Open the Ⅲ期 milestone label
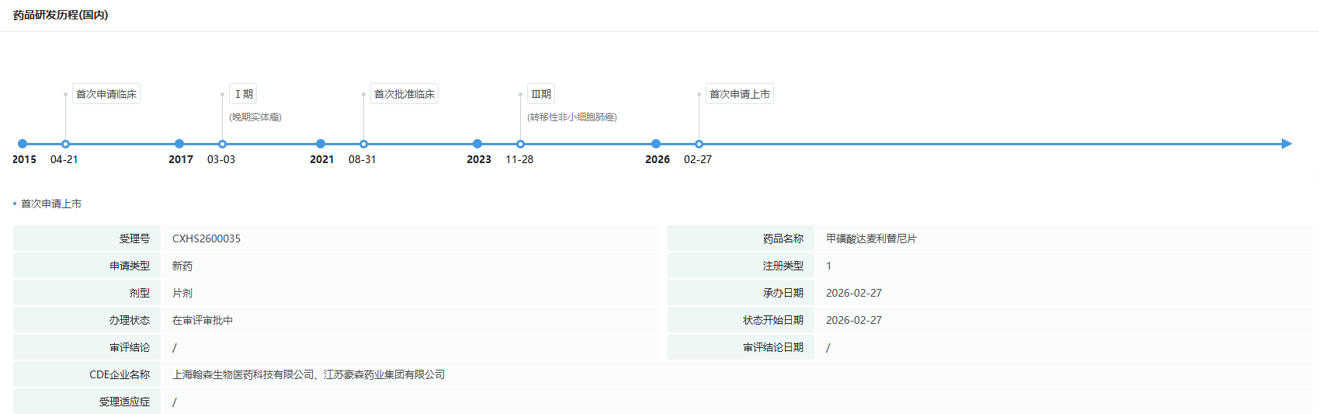The height and width of the screenshot is (414, 1319). (x=541, y=94)
